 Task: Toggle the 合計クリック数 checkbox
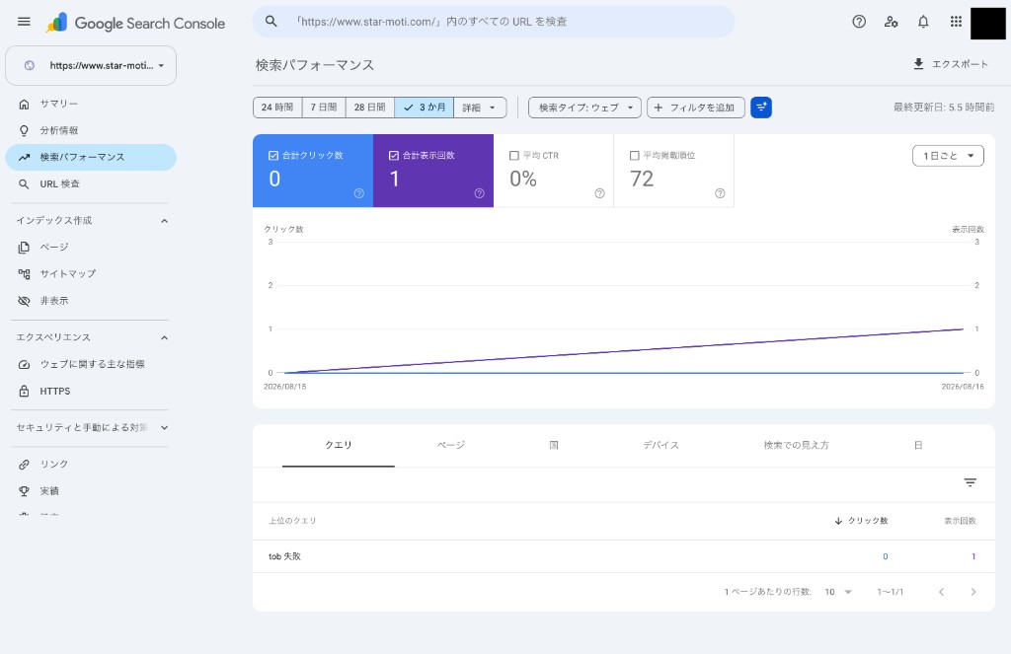[273, 155]
